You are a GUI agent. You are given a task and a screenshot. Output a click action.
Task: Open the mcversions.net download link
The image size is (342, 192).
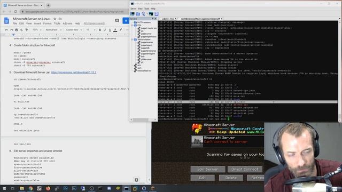click(x=74, y=73)
